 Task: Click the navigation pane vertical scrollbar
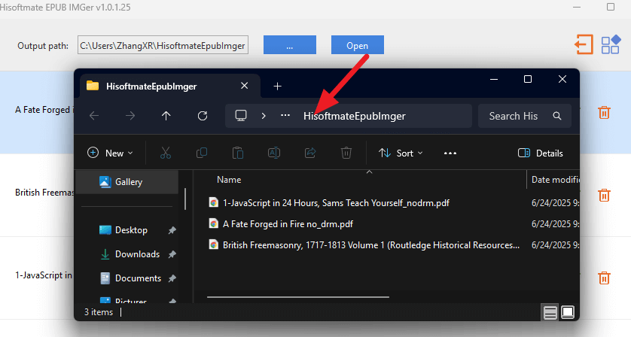click(185, 199)
